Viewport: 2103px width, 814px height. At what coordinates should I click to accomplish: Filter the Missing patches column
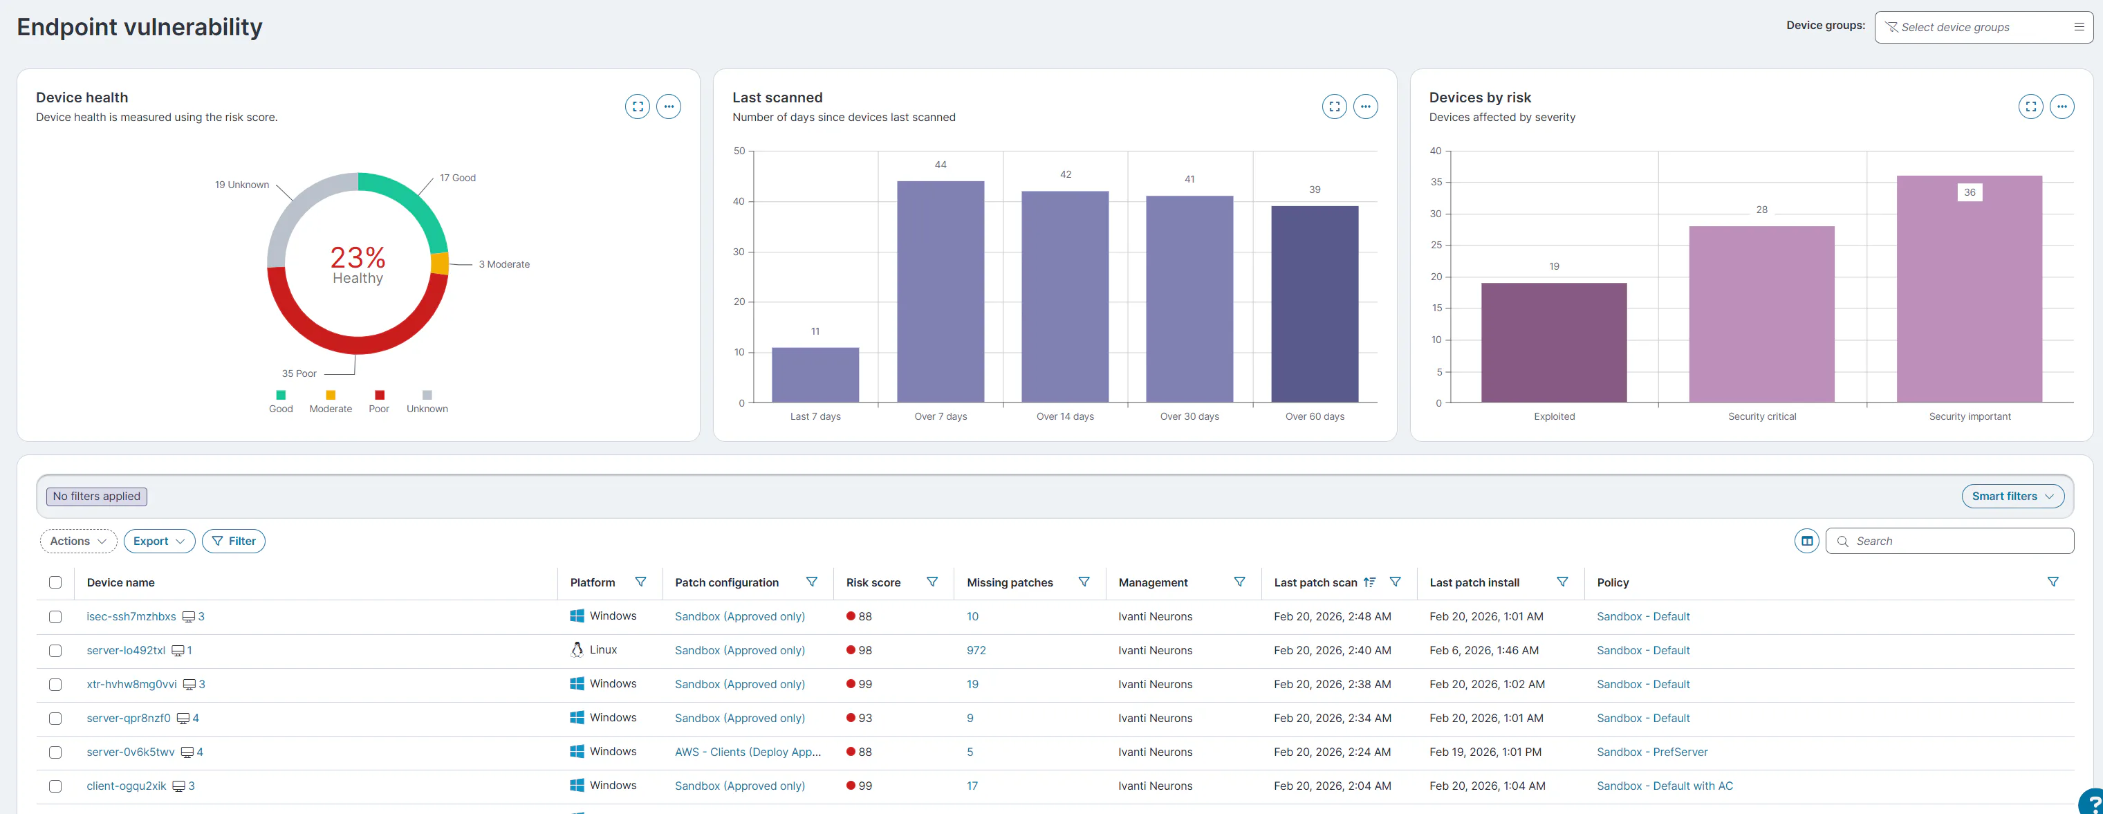1084,582
